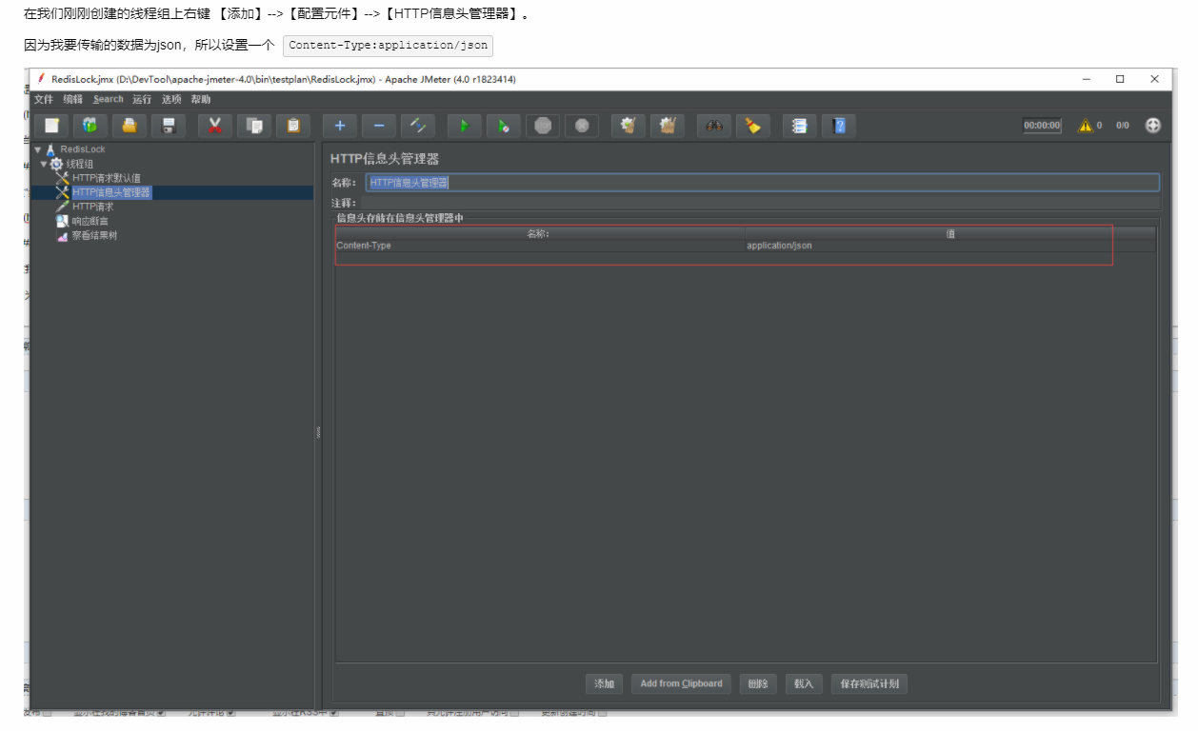Open the 帮助 menu
Viewport: 1198px width, 731px height.
click(x=201, y=99)
